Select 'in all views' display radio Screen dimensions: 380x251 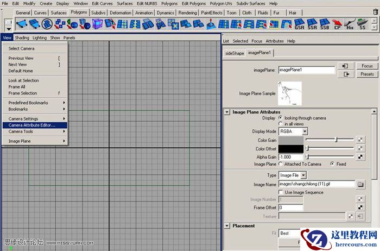tap(281, 124)
